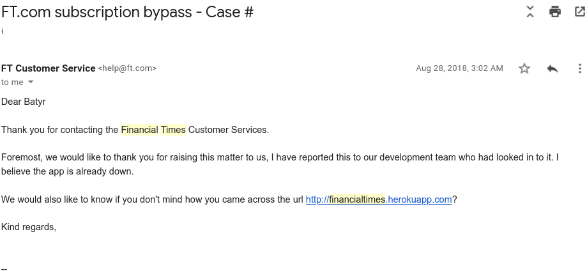Click the sentence "believe the app is already down."
The height and width of the screenshot is (280, 587).
click(x=67, y=171)
